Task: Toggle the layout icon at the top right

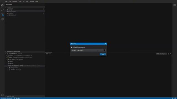Action: point(175,5)
